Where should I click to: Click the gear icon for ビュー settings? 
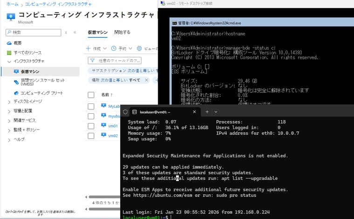click(139, 48)
